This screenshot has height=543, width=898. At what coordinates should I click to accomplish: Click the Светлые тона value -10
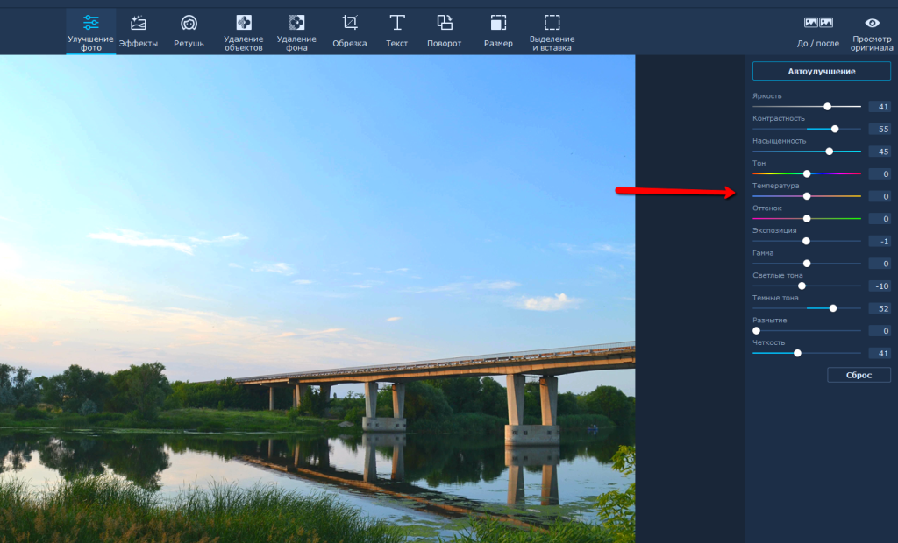point(880,286)
